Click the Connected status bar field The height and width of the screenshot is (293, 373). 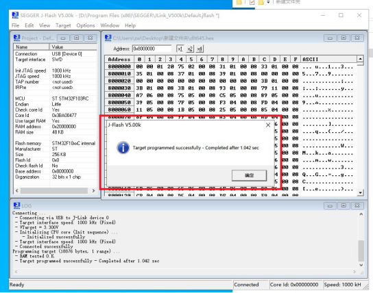click(x=250, y=285)
